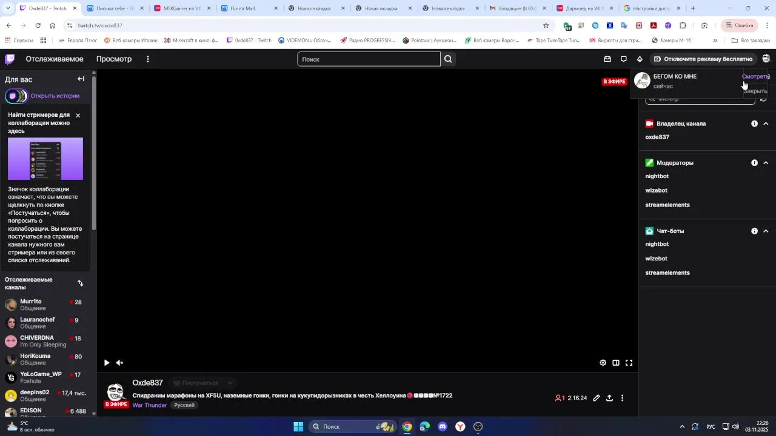Image resolution: width=776 pixels, height=436 pixels.
Task: Open the Chrome extensions puzzle icon
Action: pyautogui.click(x=683, y=25)
